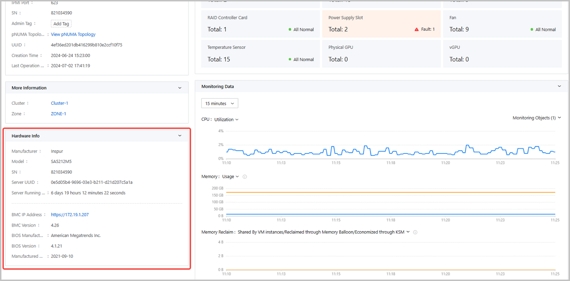Click the manufactured date 2021-09-10

(62, 256)
